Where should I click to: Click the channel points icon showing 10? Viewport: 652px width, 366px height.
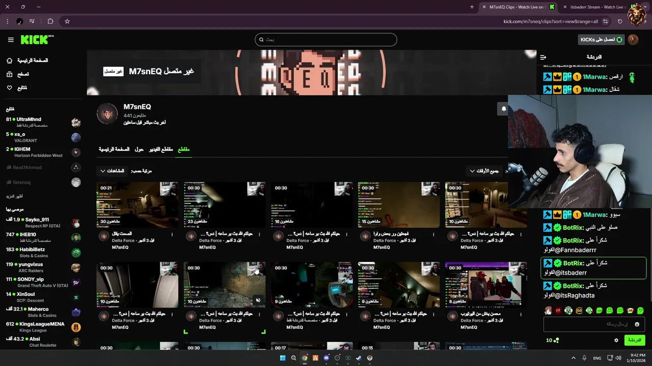(x=556, y=340)
